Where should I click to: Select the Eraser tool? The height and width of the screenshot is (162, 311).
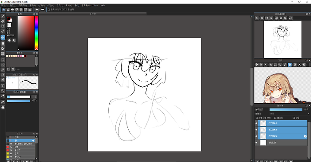tap(3, 21)
